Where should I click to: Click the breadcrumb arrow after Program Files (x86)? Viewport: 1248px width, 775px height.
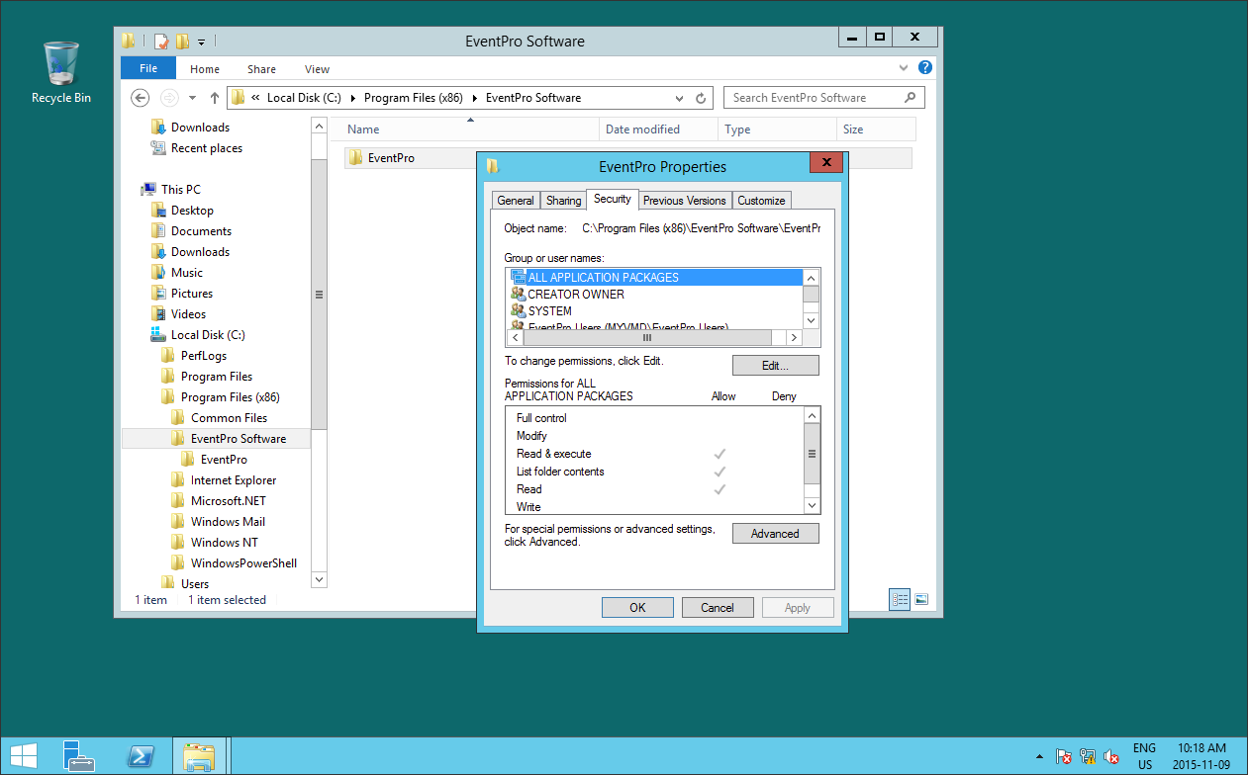(474, 98)
